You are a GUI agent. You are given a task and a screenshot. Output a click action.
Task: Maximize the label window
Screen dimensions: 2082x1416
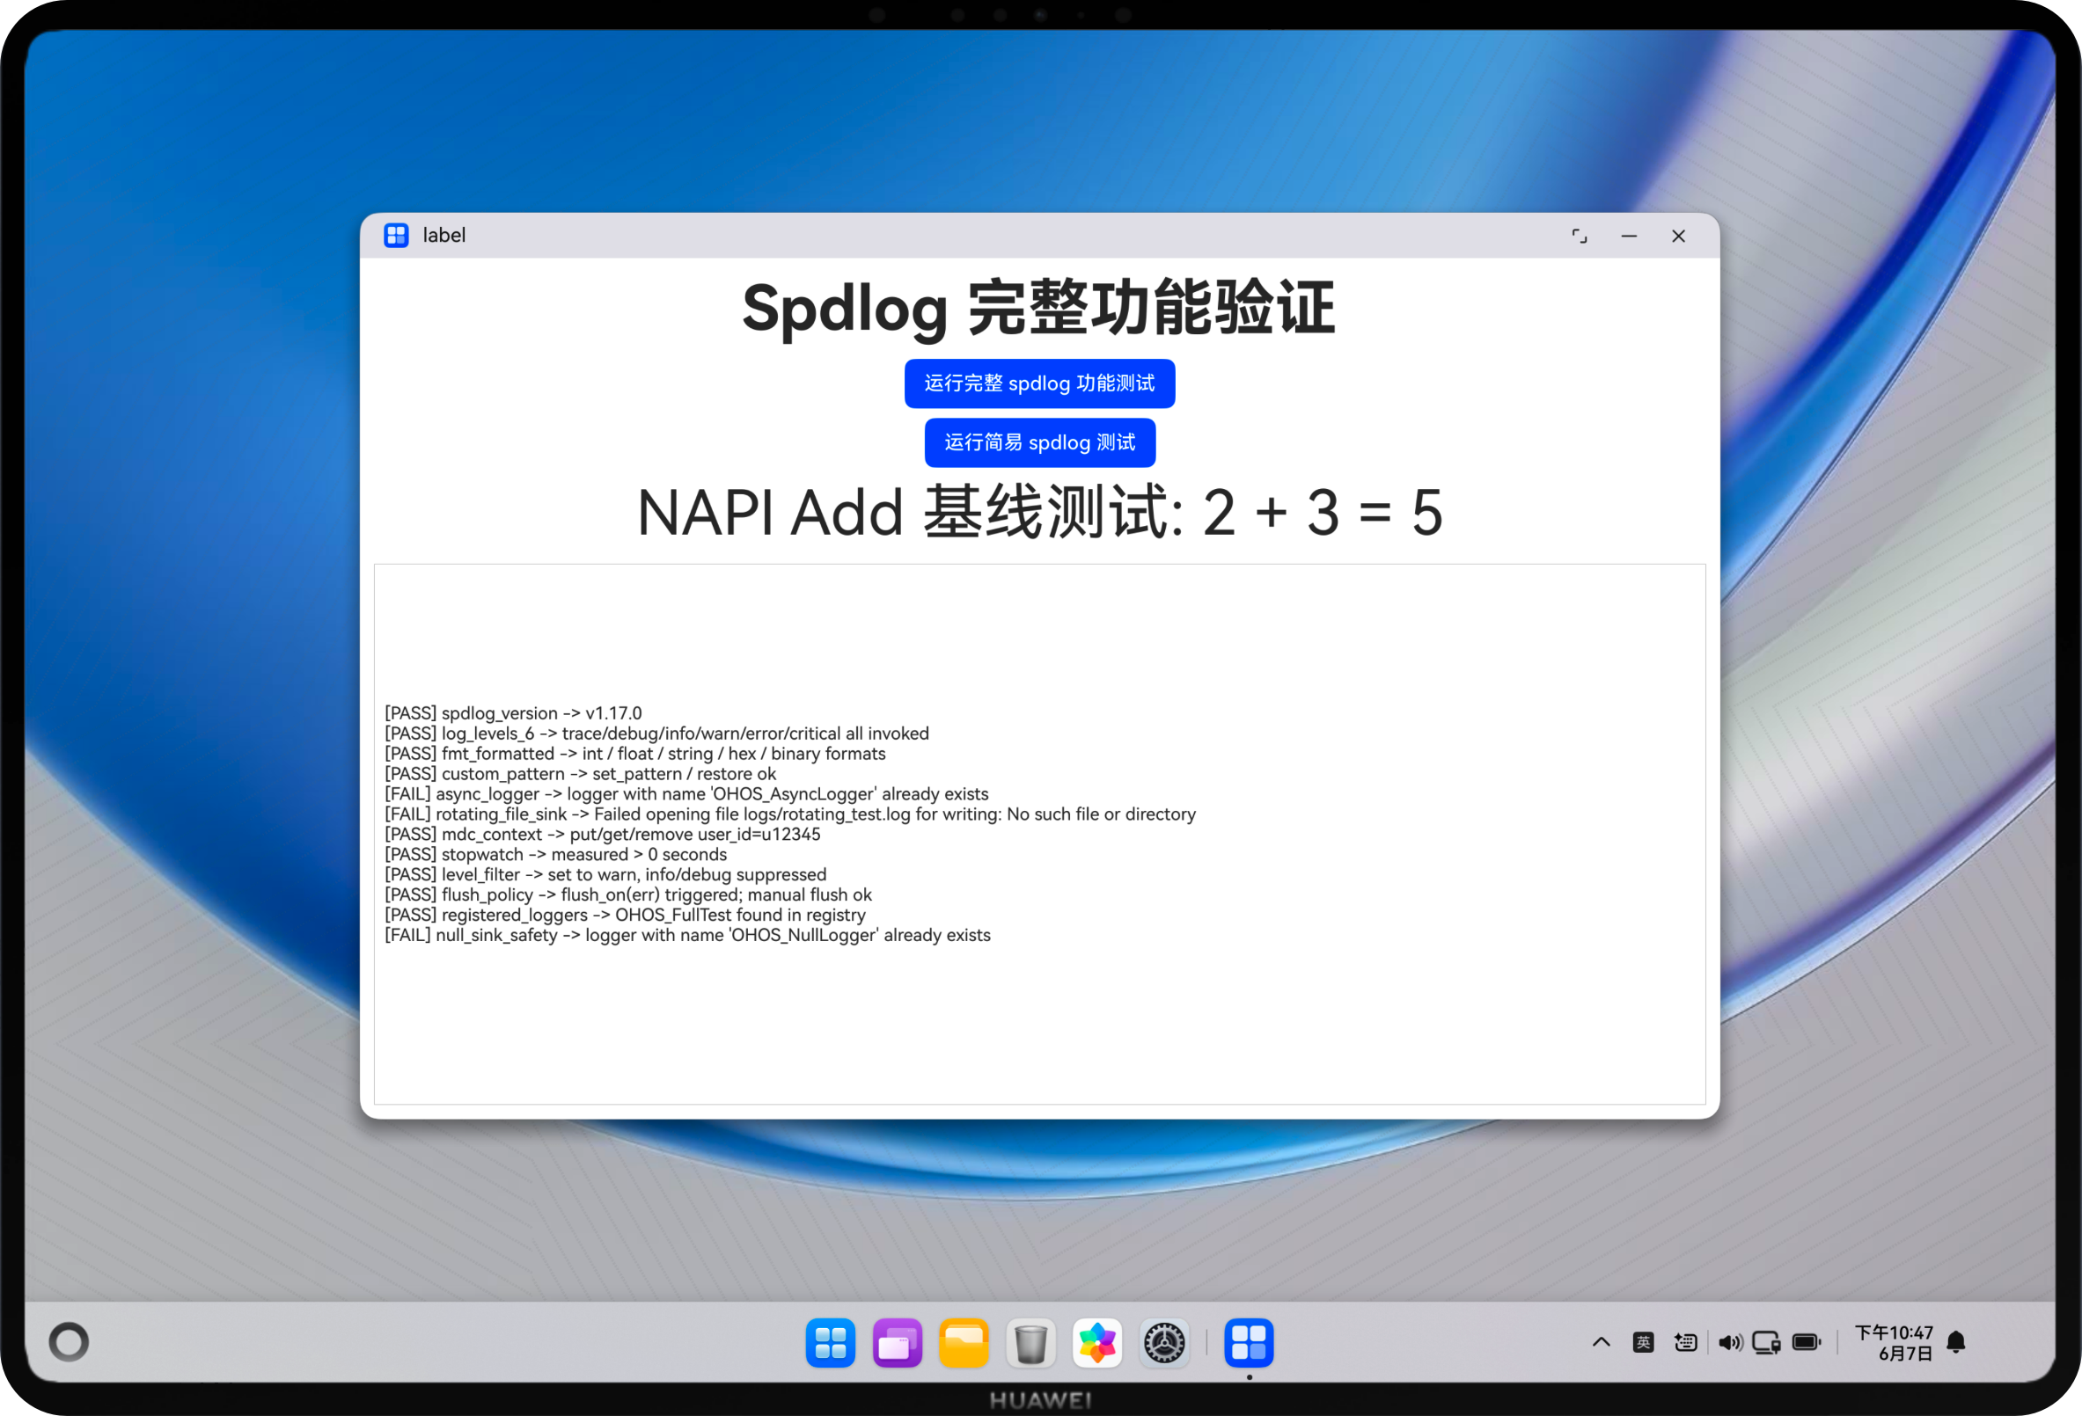point(1580,236)
